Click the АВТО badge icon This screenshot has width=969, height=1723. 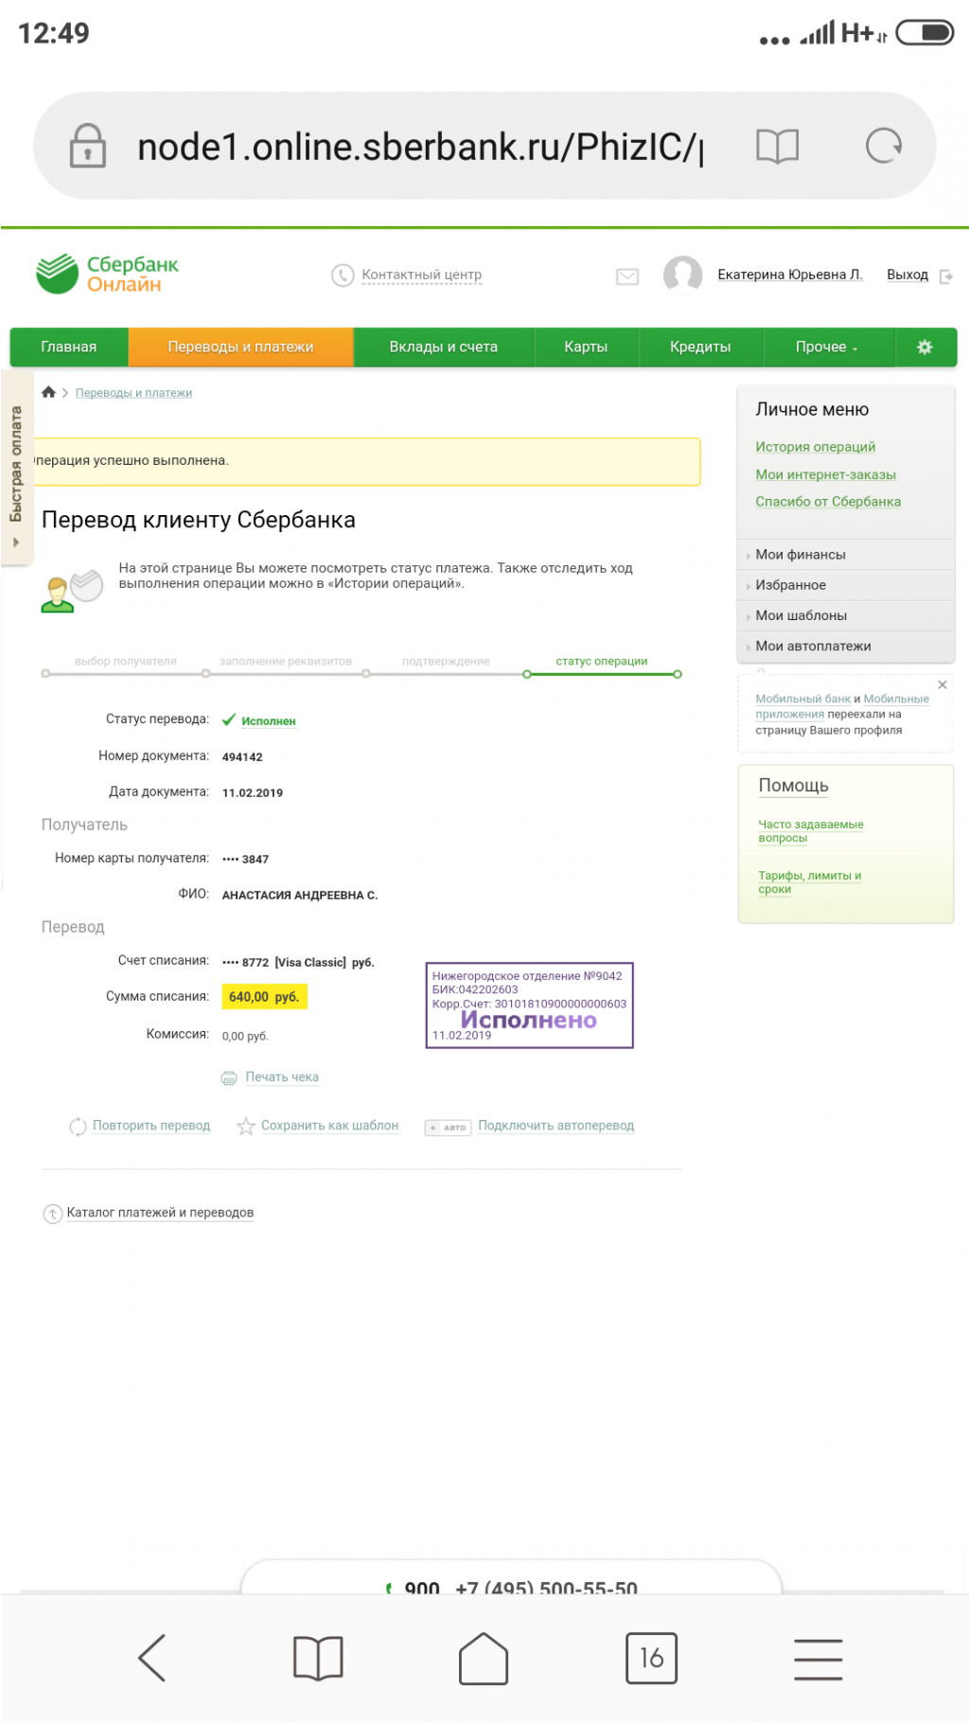(x=448, y=1128)
